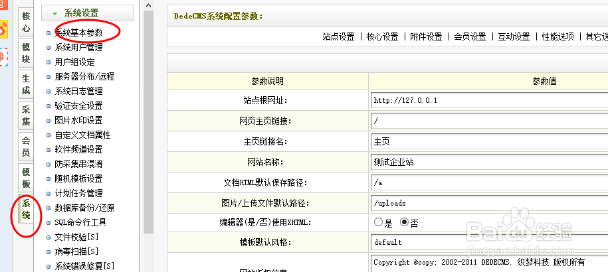
Task: Open 图片水印设置 menu item
Action: click(x=78, y=120)
